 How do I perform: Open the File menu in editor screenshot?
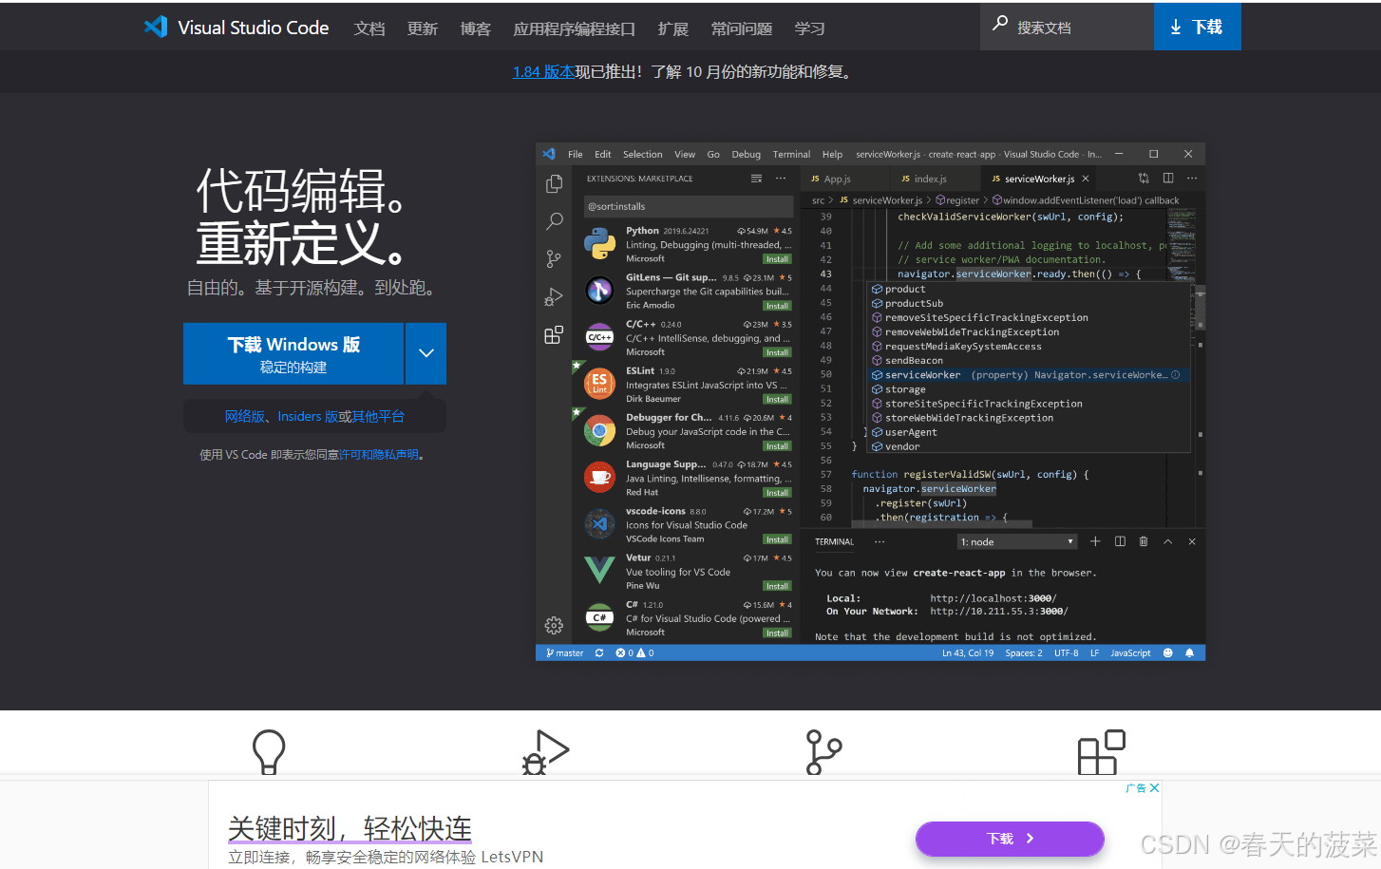pyautogui.click(x=576, y=154)
